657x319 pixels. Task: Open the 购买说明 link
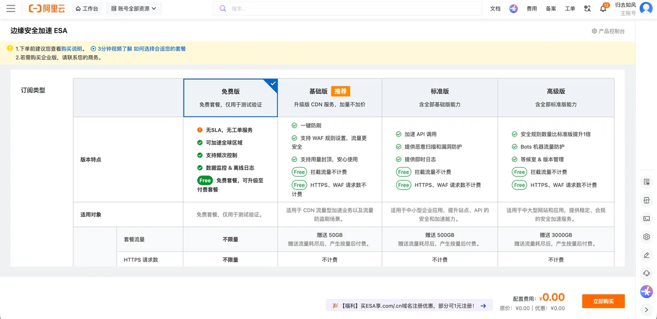71,49
